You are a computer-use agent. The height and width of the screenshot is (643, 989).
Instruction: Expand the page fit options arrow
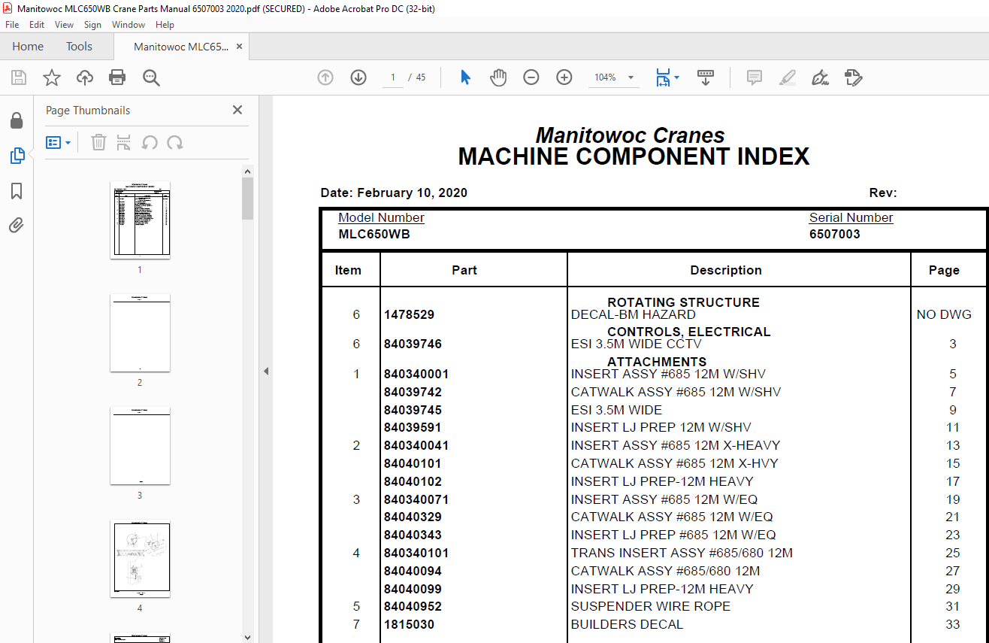pos(676,77)
